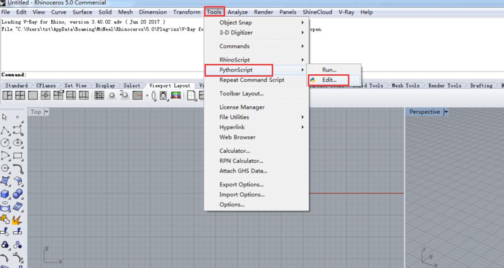Open the Perspective viewport dropdown arrow
This screenshot has width=504, height=268.
click(446, 112)
